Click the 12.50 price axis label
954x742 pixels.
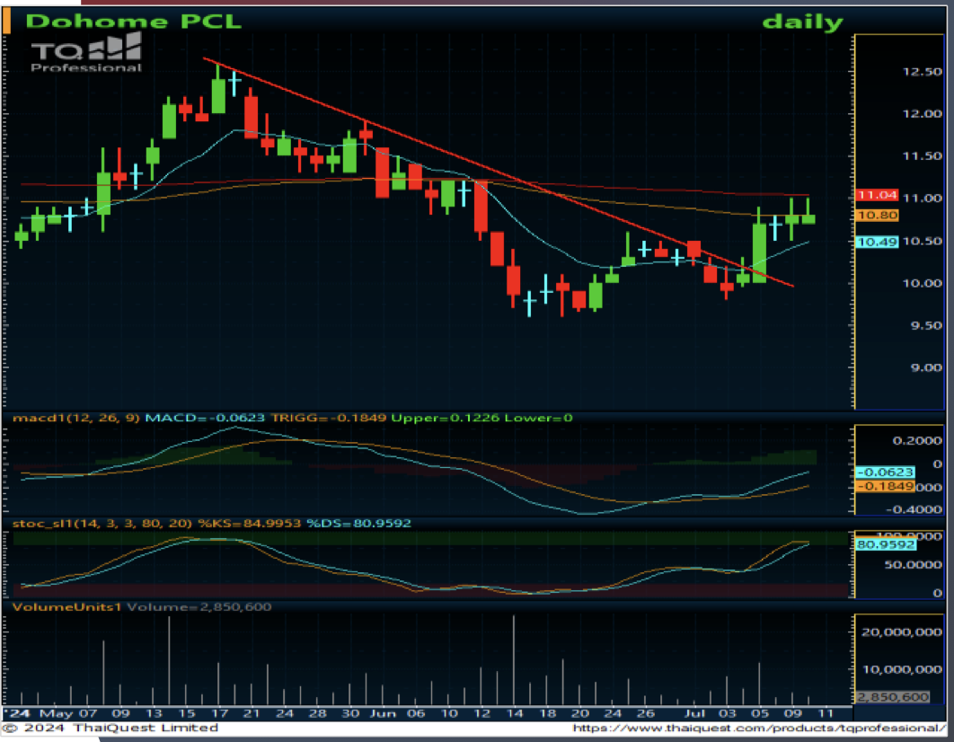(923, 72)
